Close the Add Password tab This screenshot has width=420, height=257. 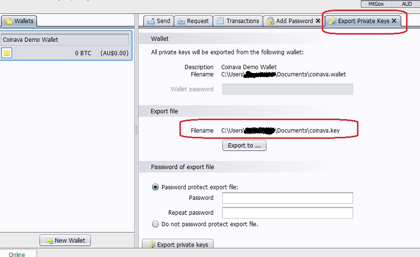point(318,21)
